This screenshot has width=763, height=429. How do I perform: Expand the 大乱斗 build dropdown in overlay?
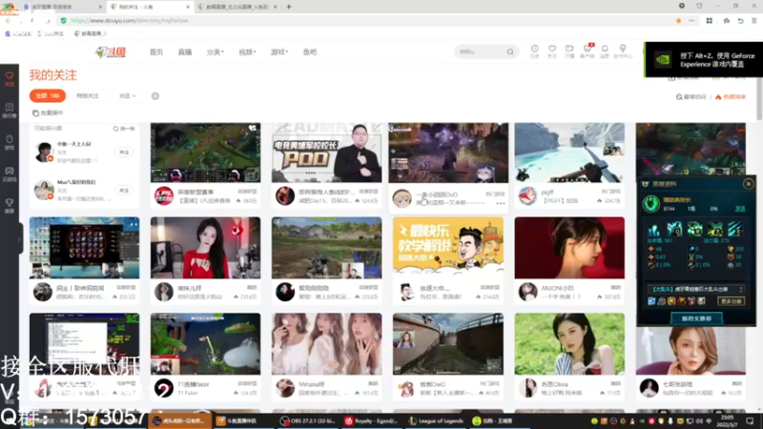click(696, 289)
